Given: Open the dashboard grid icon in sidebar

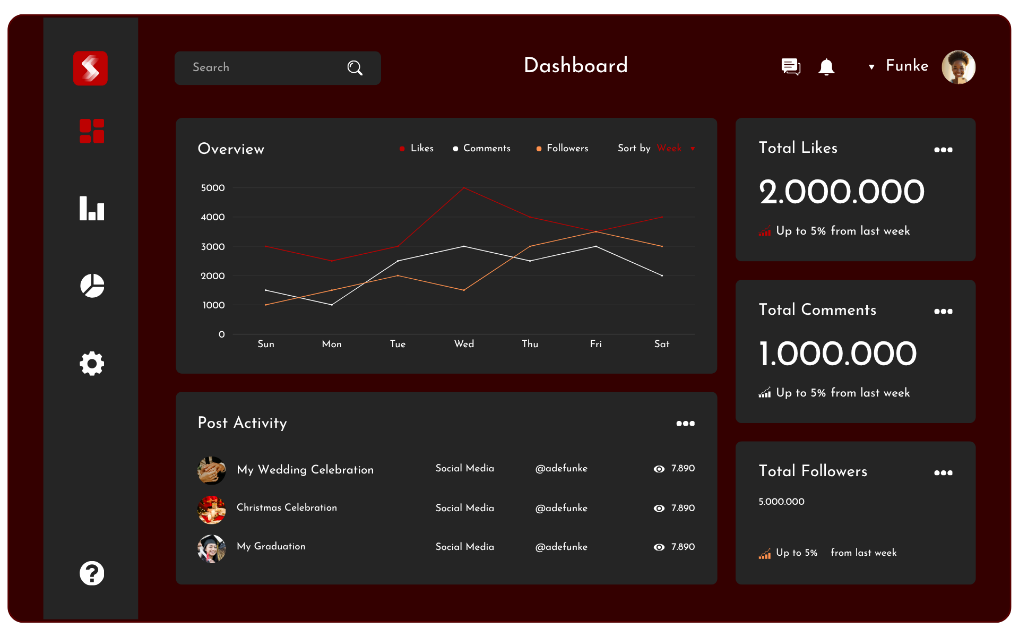Looking at the screenshot, I should pyautogui.click(x=91, y=131).
